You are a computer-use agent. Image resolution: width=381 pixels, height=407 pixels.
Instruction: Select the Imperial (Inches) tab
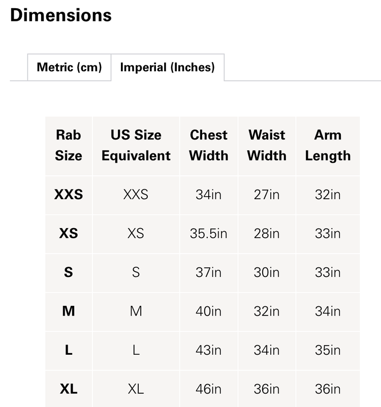click(x=167, y=67)
